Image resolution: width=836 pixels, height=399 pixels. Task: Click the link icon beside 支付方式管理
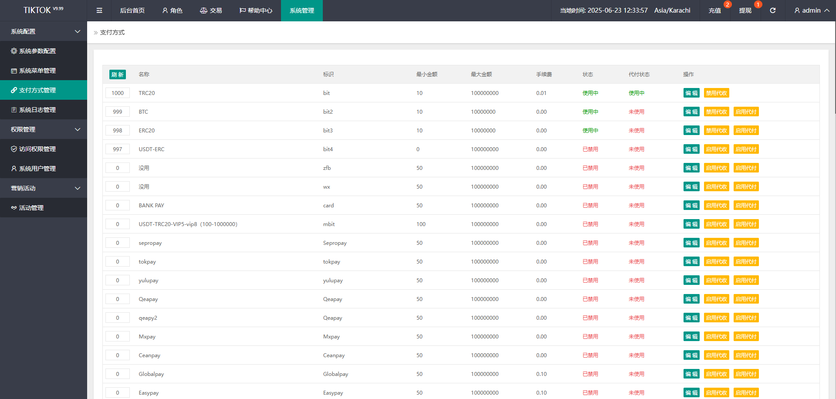pyautogui.click(x=14, y=90)
